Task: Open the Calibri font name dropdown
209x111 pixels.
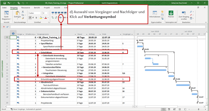Action: click(x=41, y=13)
